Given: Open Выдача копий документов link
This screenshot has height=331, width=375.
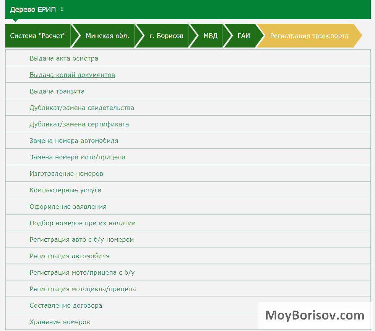Looking at the screenshot, I should point(72,75).
